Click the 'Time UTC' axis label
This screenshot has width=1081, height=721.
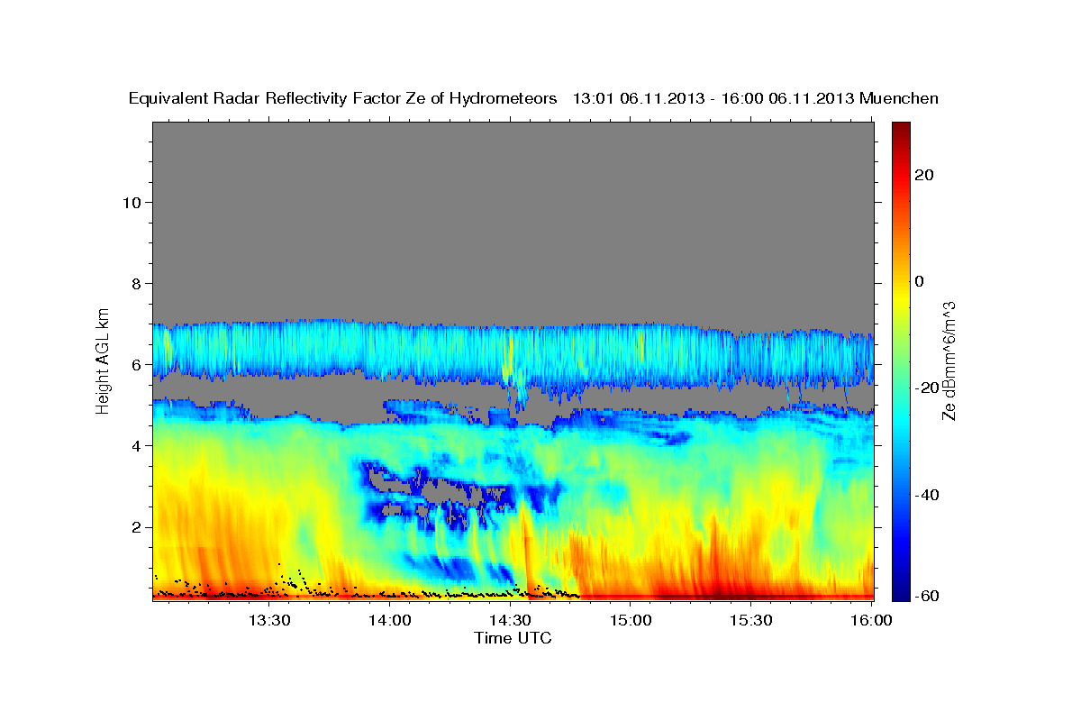(x=513, y=638)
